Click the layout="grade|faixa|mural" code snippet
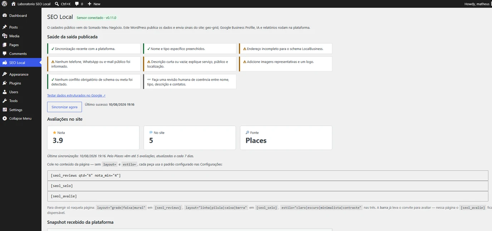492x231 pixels. click(x=121, y=207)
